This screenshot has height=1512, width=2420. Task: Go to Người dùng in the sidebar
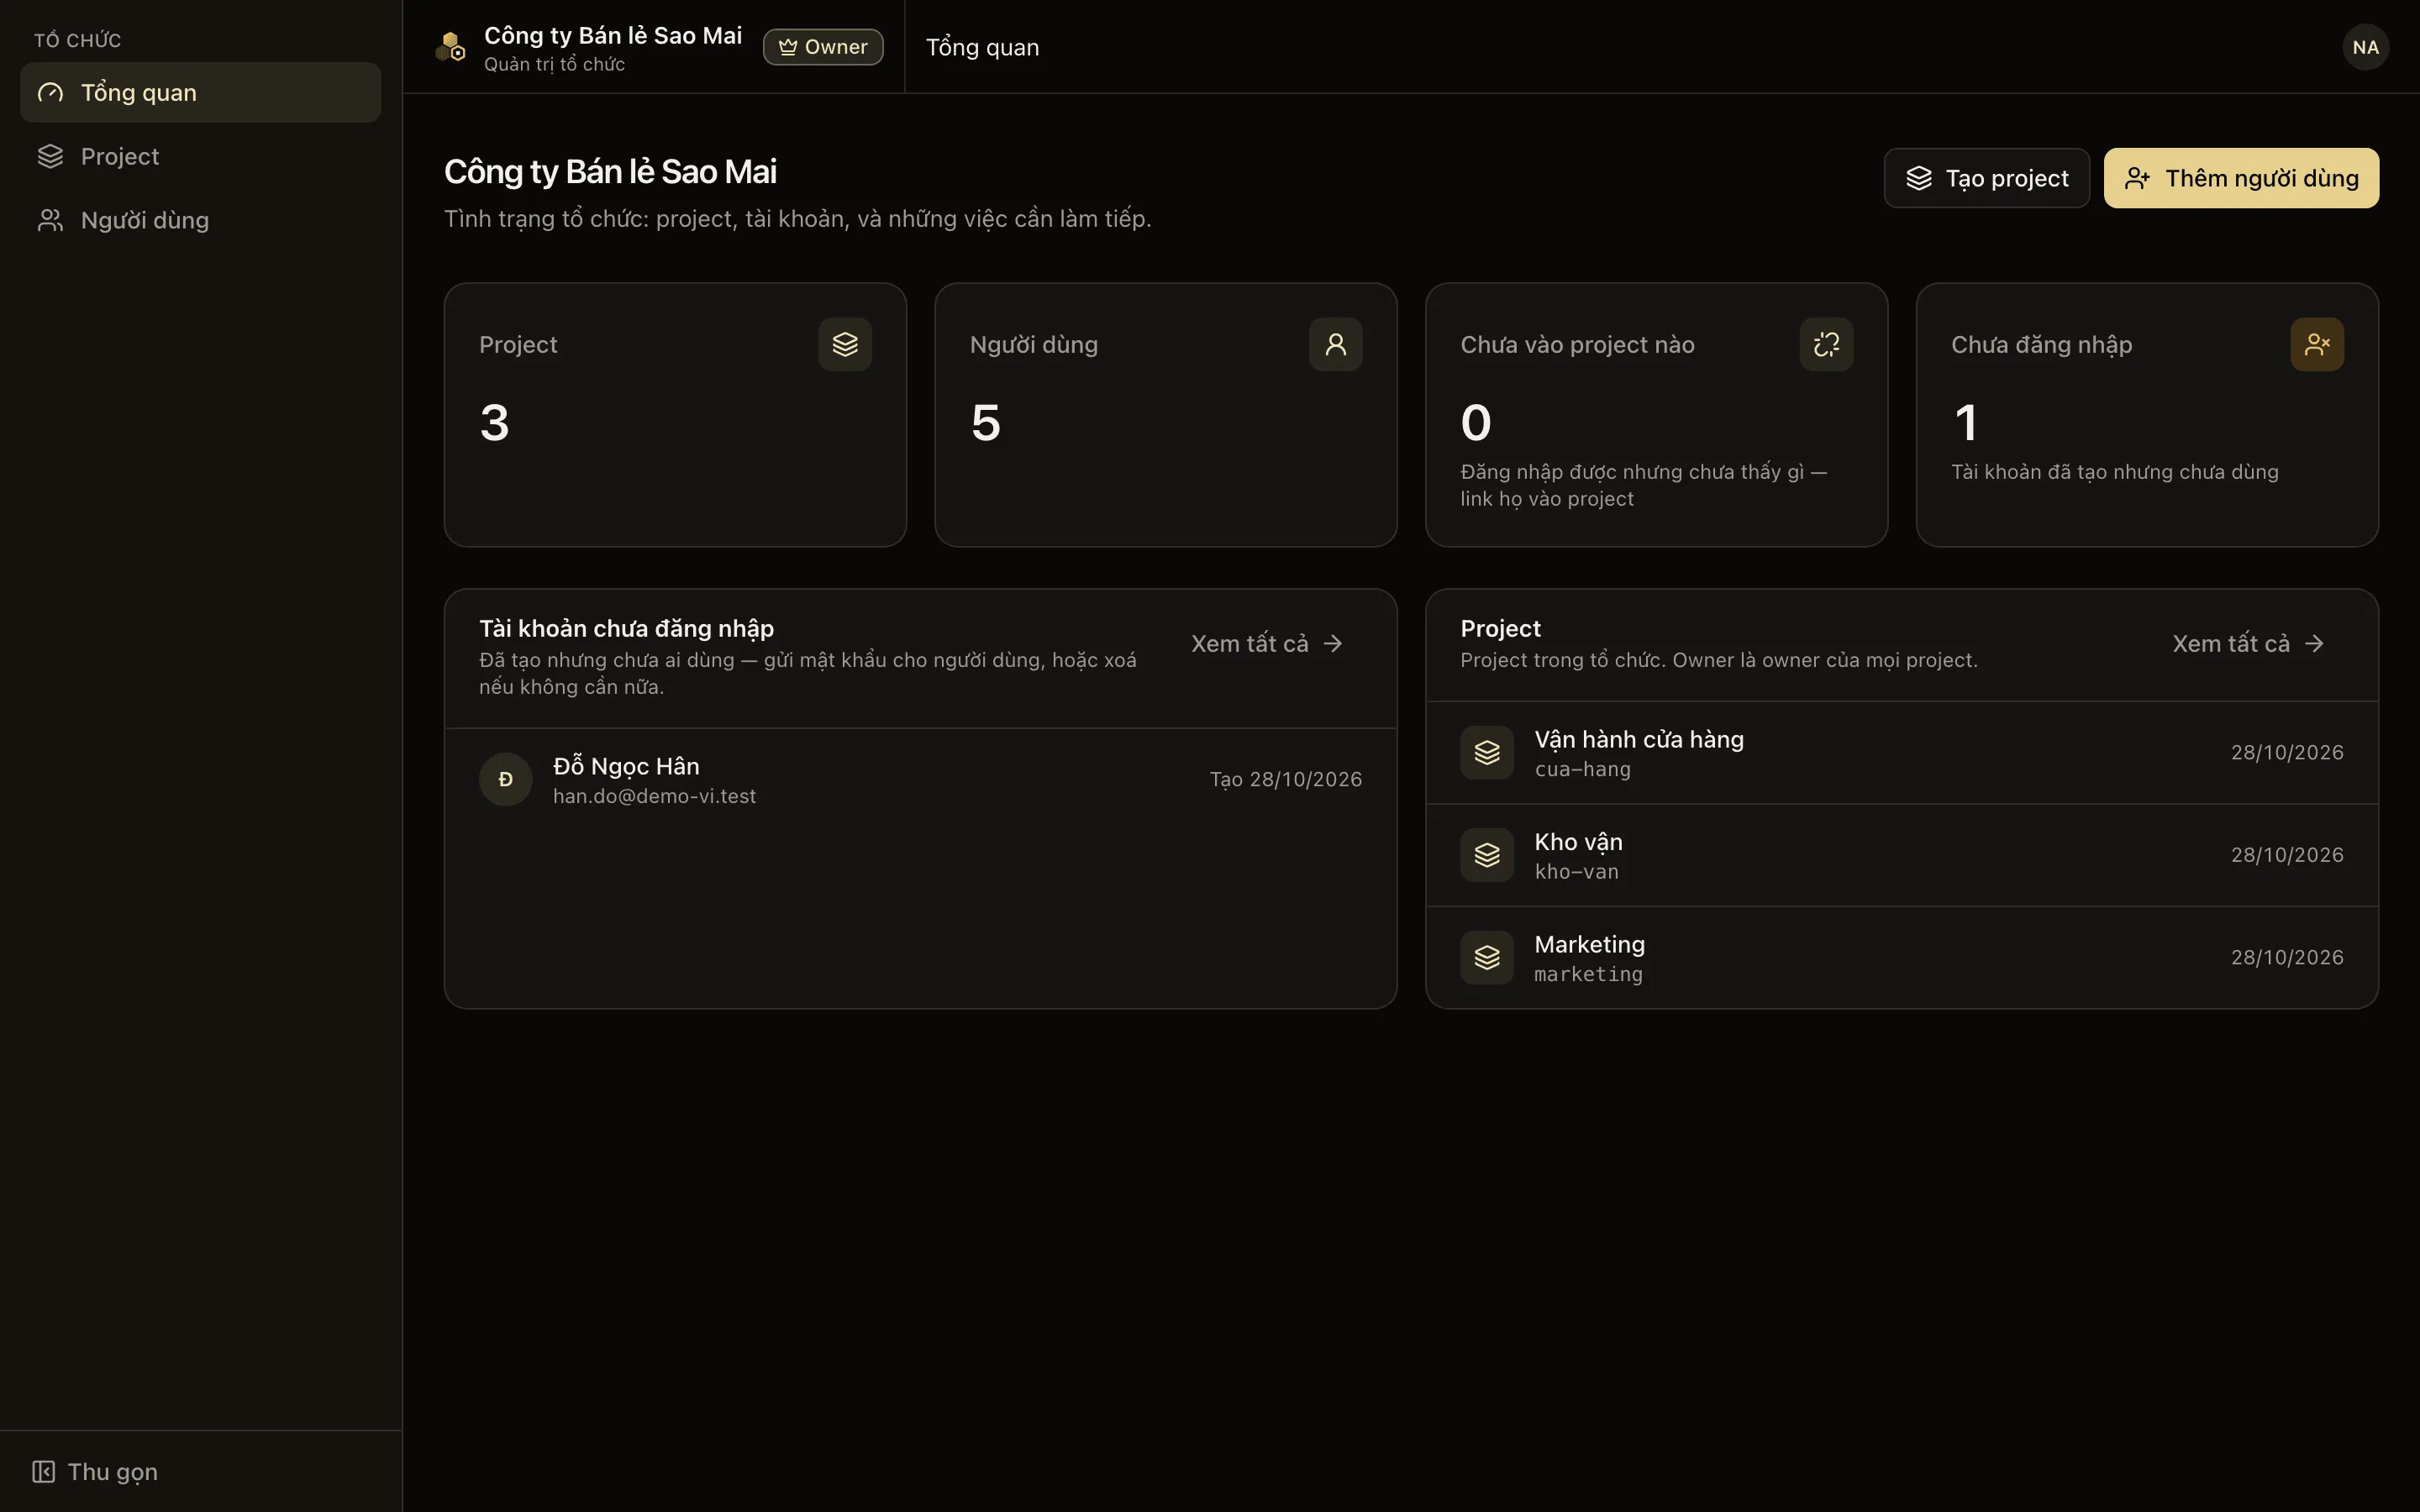[200, 220]
